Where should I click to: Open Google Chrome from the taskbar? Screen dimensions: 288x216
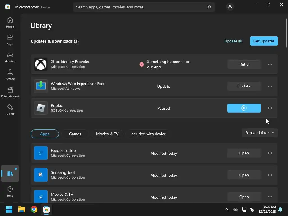[x=34, y=209]
